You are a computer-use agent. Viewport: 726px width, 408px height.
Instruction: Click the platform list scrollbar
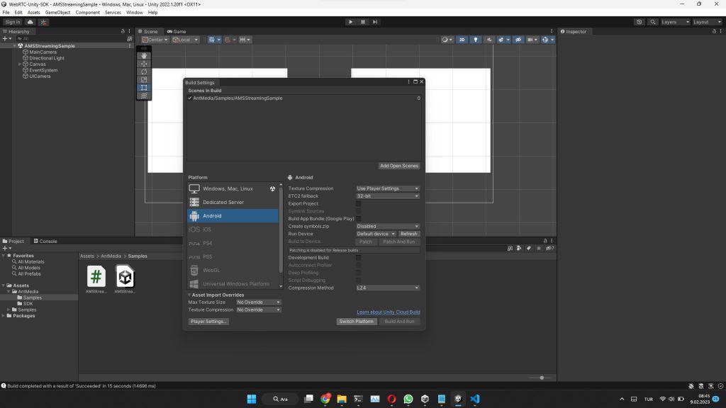[281, 229]
